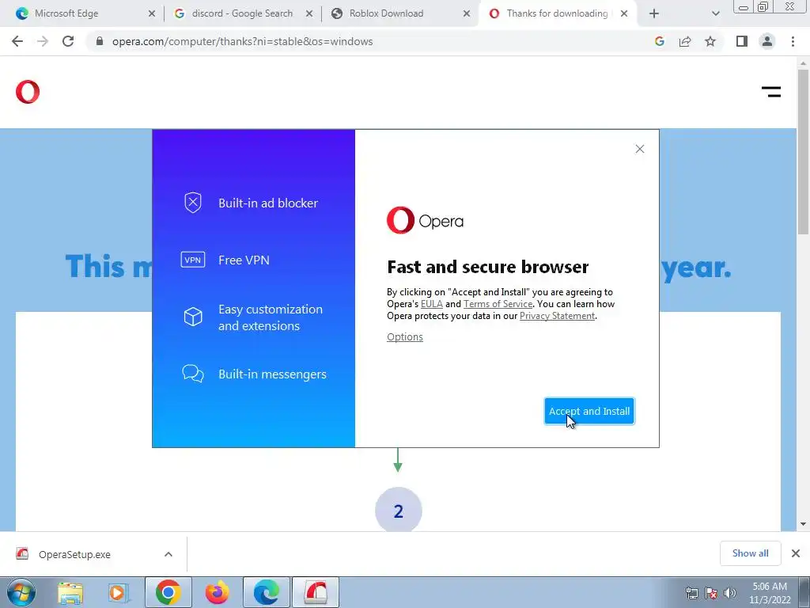Launch Firefox from the taskbar
Viewport: 810px width, 608px height.
click(x=217, y=592)
